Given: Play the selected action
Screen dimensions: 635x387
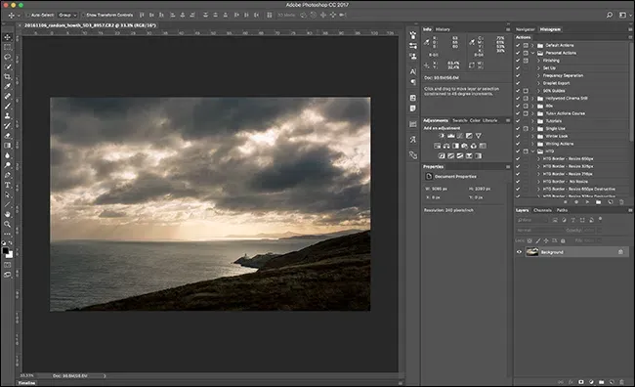Looking at the screenshot, I should click(x=587, y=202).
